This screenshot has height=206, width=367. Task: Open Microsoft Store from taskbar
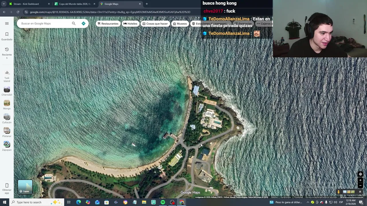tap(106, 202)
